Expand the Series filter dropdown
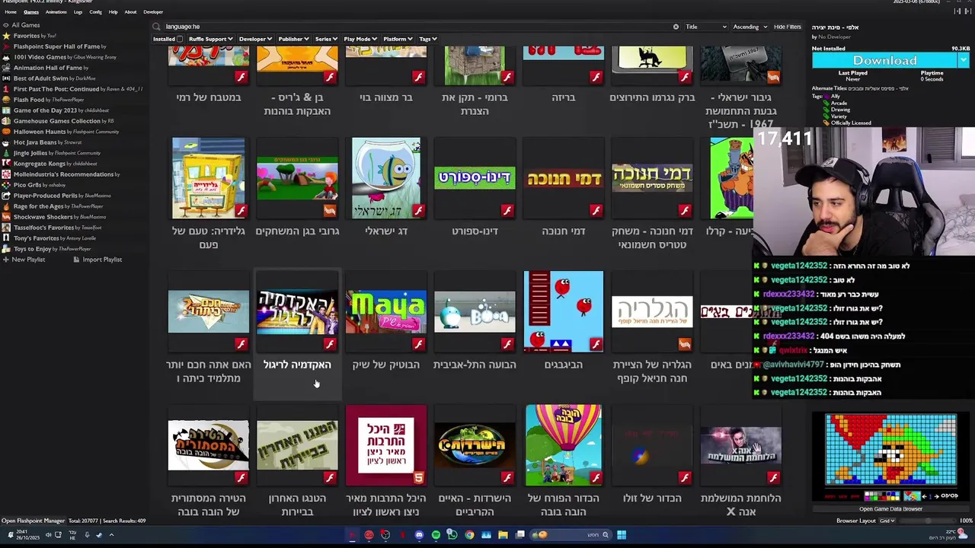The height and width of the screenshot is (548, 975). (326, 39)
